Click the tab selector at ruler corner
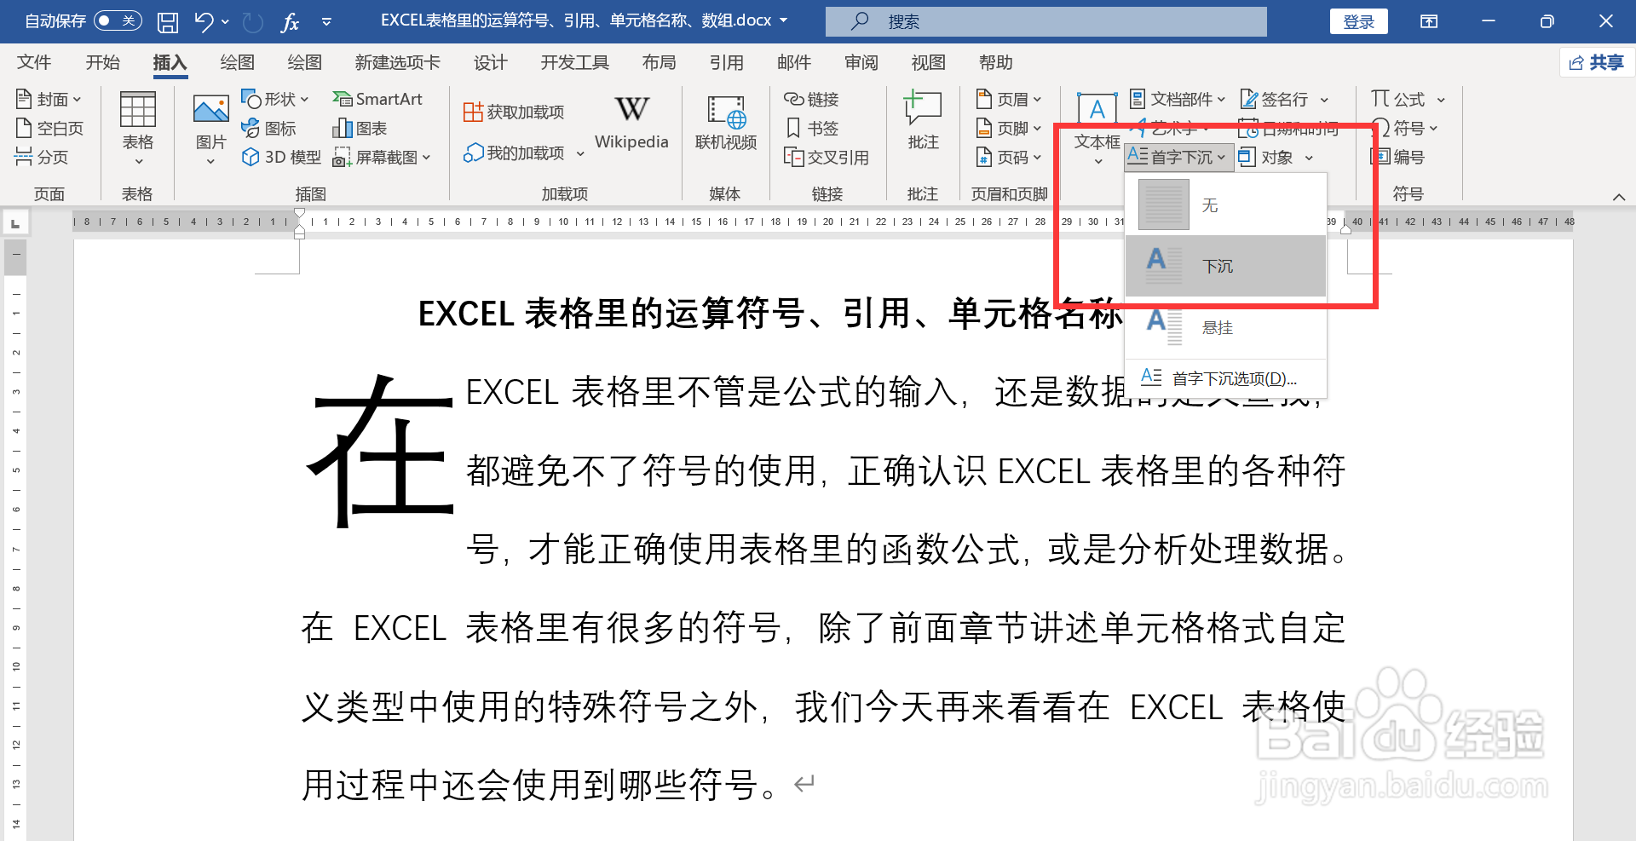The width and height of the screenshot is (1636, 841). pos(14,223)
